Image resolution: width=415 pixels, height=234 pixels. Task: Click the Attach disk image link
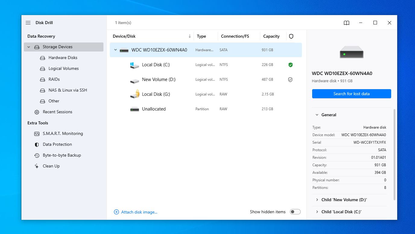[139, 212]
